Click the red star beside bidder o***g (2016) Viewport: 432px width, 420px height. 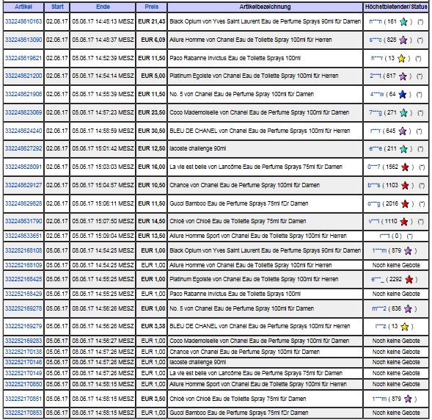405,204
